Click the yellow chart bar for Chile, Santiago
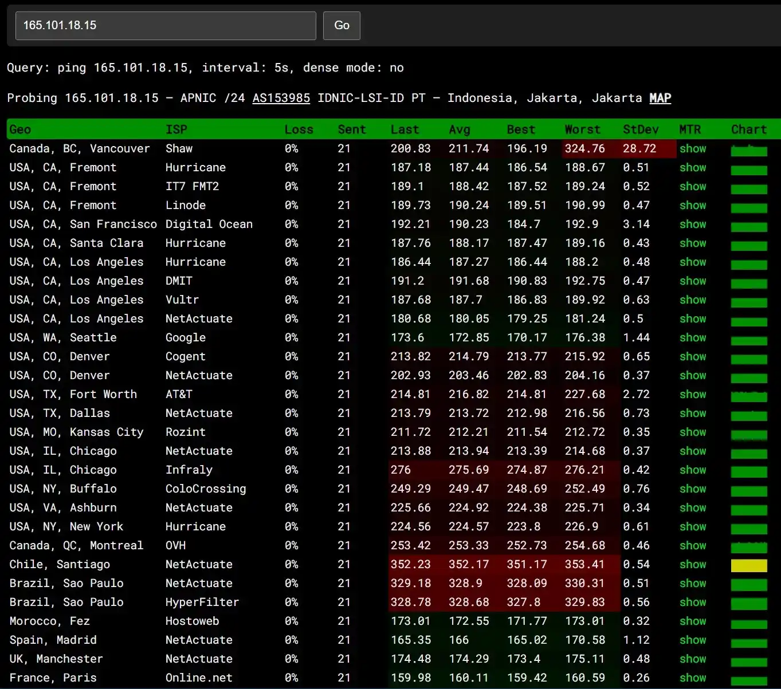This screenshot has height=689, width=781. pos(749,565)
